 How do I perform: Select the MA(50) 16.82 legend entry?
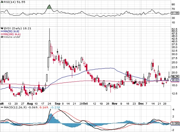tap(10, 31)
